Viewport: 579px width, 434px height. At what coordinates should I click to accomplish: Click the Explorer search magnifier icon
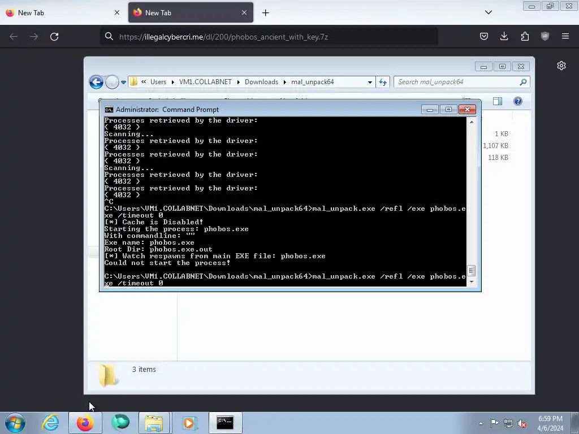(523, 82)
